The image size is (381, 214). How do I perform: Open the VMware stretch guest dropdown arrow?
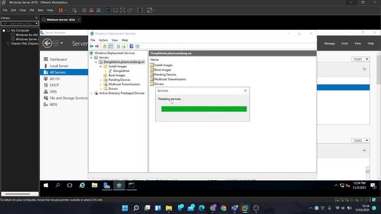point(155,10)
